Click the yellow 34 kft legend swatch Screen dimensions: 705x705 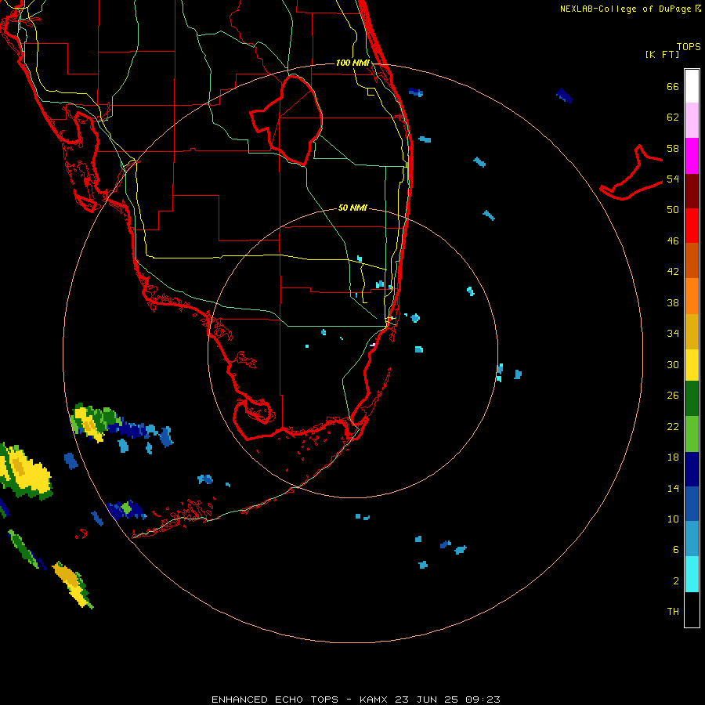pyautogui.click(x=692, y=364)
